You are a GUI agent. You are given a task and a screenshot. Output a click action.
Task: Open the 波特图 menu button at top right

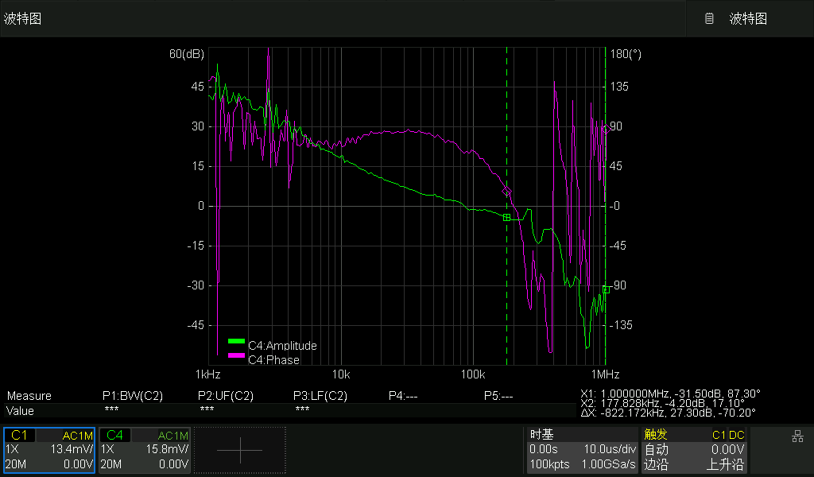pyautogui.click(x=750, y=19)
